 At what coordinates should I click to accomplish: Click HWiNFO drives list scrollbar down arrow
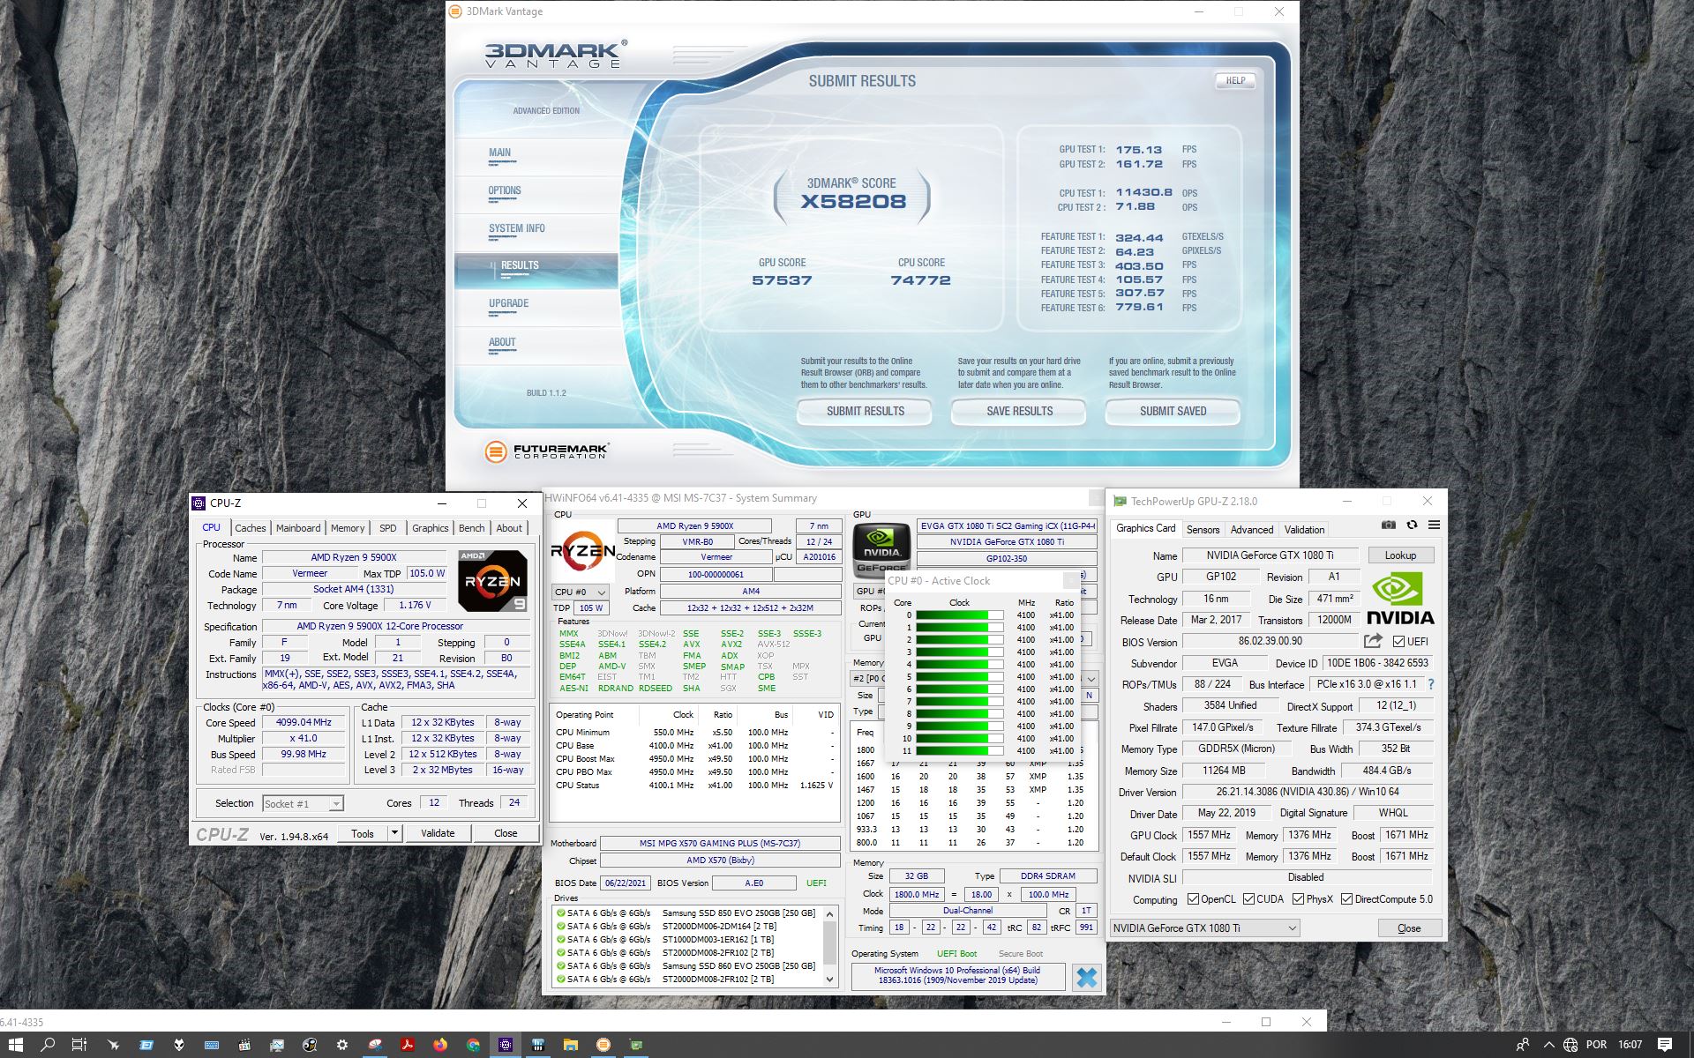pyautogui.click(x=830, y=980)
